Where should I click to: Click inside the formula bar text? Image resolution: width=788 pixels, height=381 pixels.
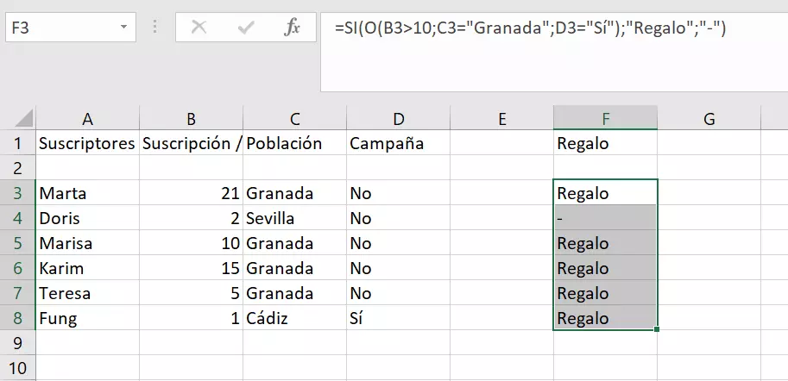click(530, 28)
